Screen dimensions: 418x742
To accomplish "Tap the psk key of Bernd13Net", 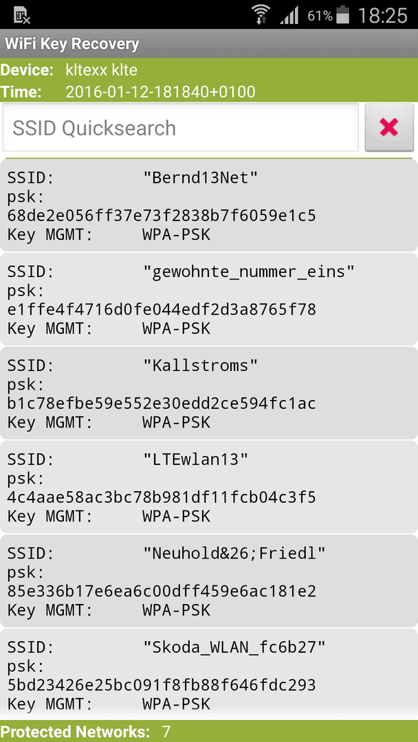I will pyautogui.click(x=162, y=216).
